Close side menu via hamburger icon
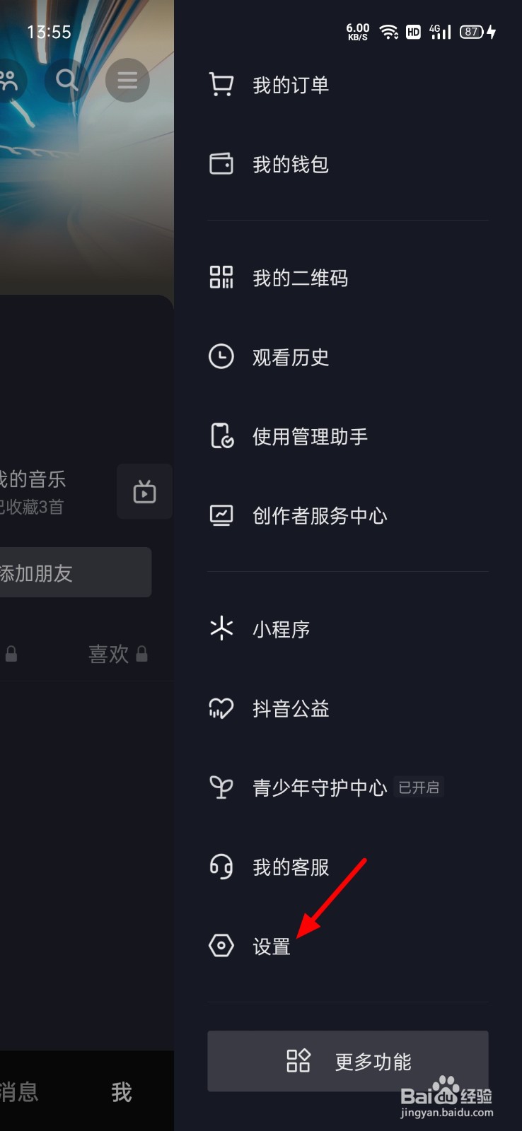 pos(127,80)
